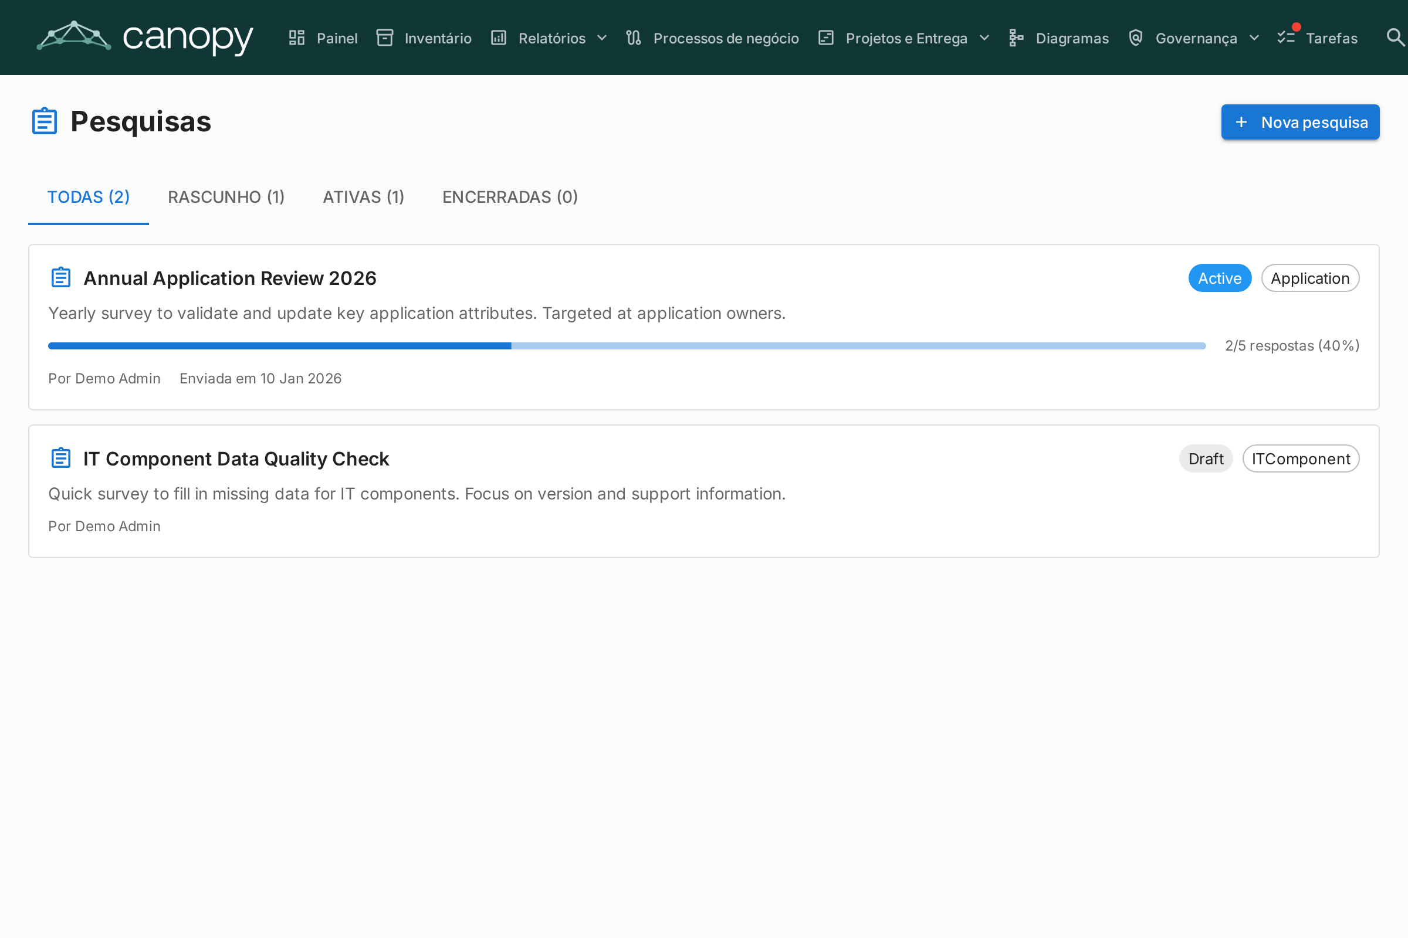Click the Diagramas tree icon
The image size is (1408, 938).
(1016, 38)
